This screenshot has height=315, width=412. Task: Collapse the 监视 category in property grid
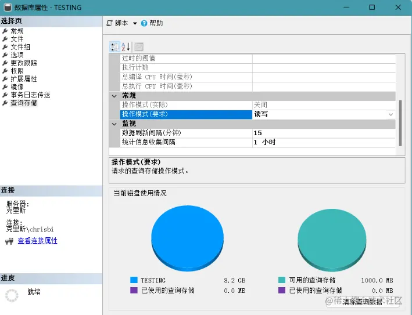click(x=114, y=124)
